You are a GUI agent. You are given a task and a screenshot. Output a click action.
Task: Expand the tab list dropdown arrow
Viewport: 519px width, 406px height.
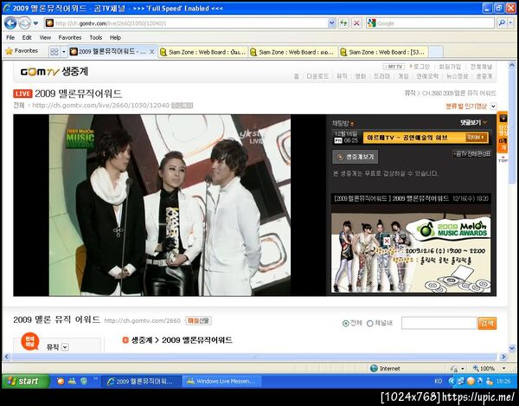click(x=64, y=52)
